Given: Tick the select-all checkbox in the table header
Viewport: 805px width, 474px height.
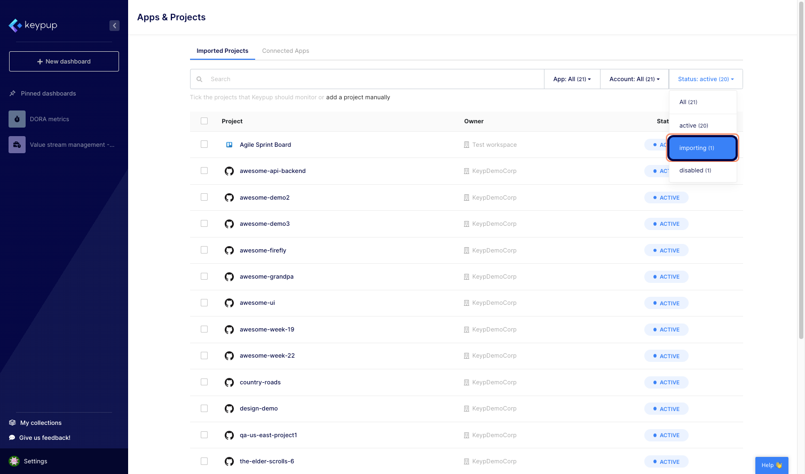Looking at the screenshot, I should (x=204, y=121).
